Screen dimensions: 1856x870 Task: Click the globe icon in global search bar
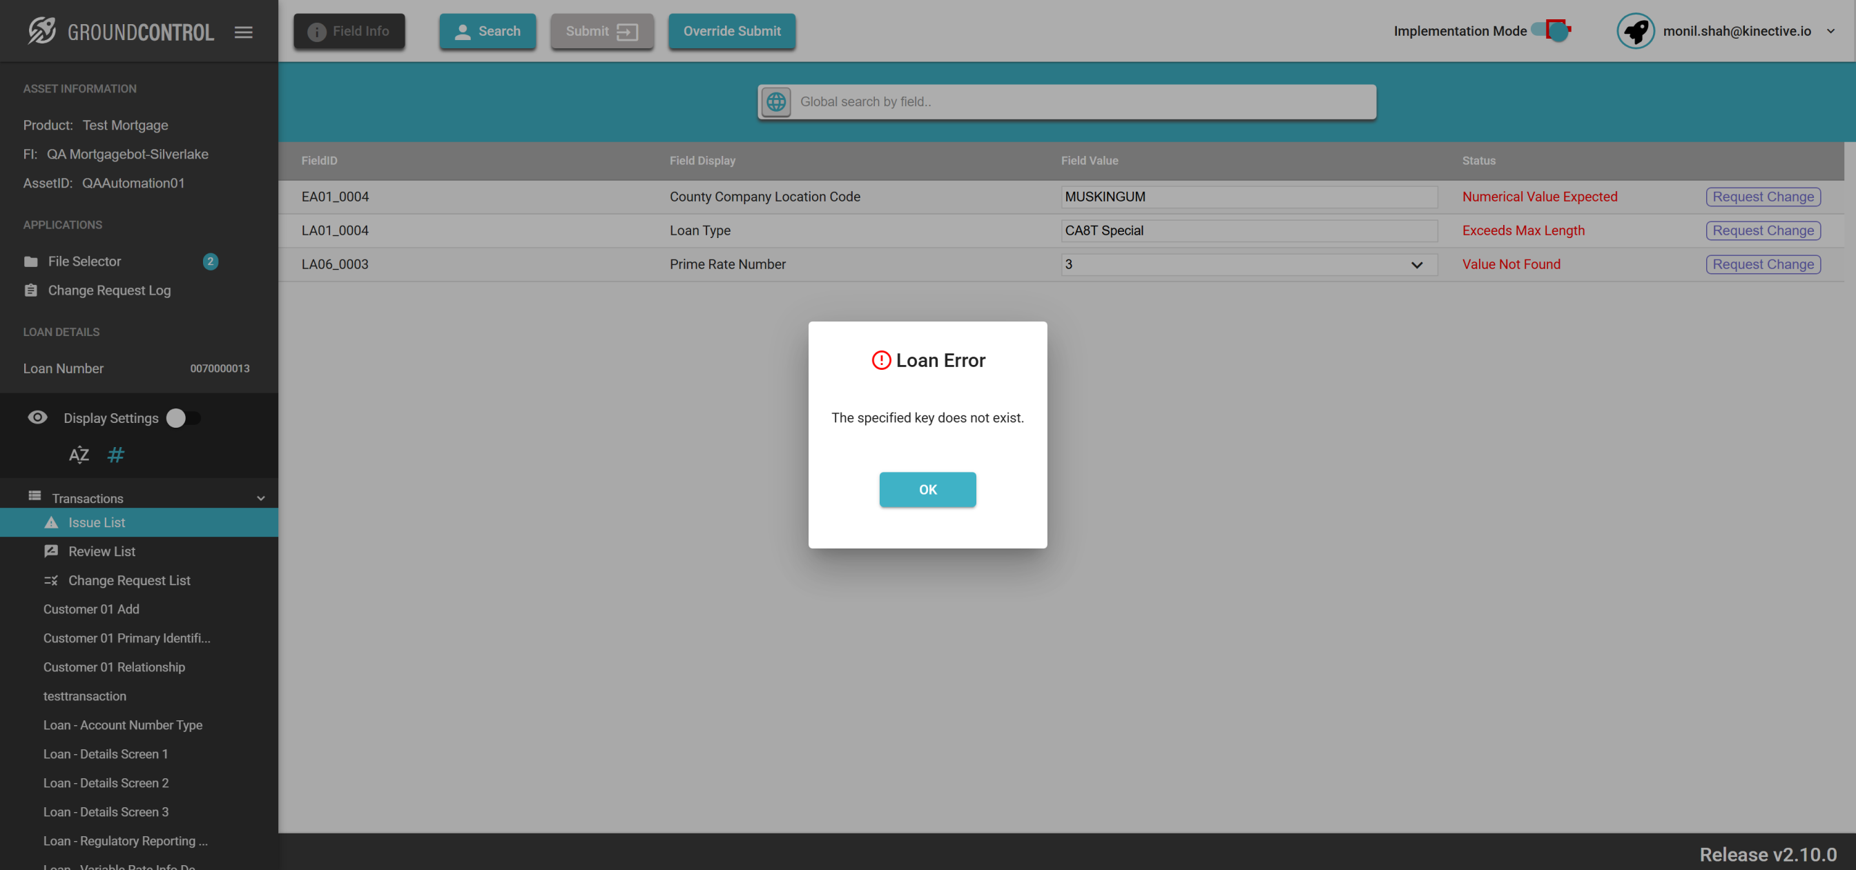[776, 101]
